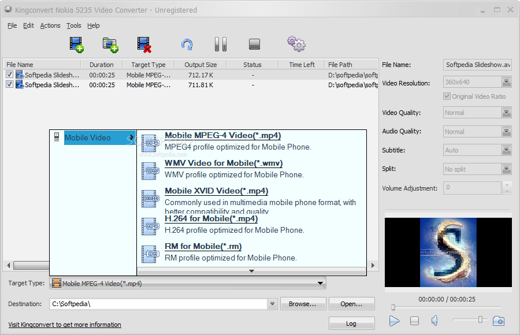This screenshot has width=520, height=335.
Task: Click the Log button
Action: pos(352,323)
